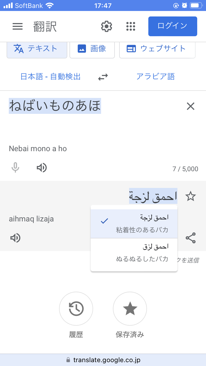Listen to the Arabic translation
The width and height of the screenshot is (206, 366).
click(15, 238)
